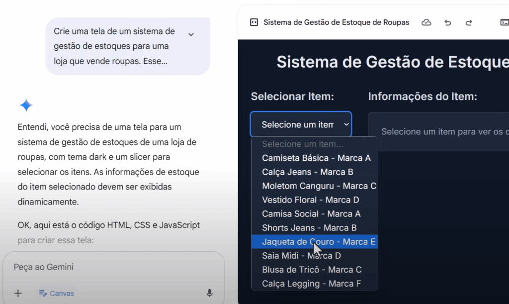Viewport: 509px width, 304px height.
Task: Click the cloud save status icon
Action: (x=426, y=22)
